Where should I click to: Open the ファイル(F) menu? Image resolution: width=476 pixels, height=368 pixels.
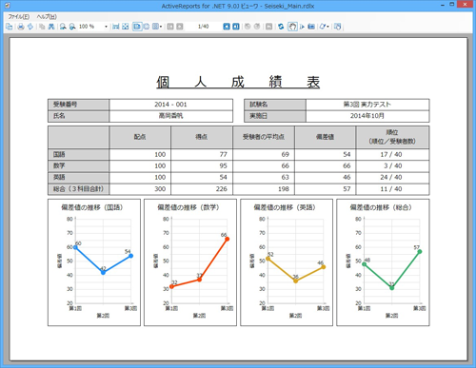point(19,17)
